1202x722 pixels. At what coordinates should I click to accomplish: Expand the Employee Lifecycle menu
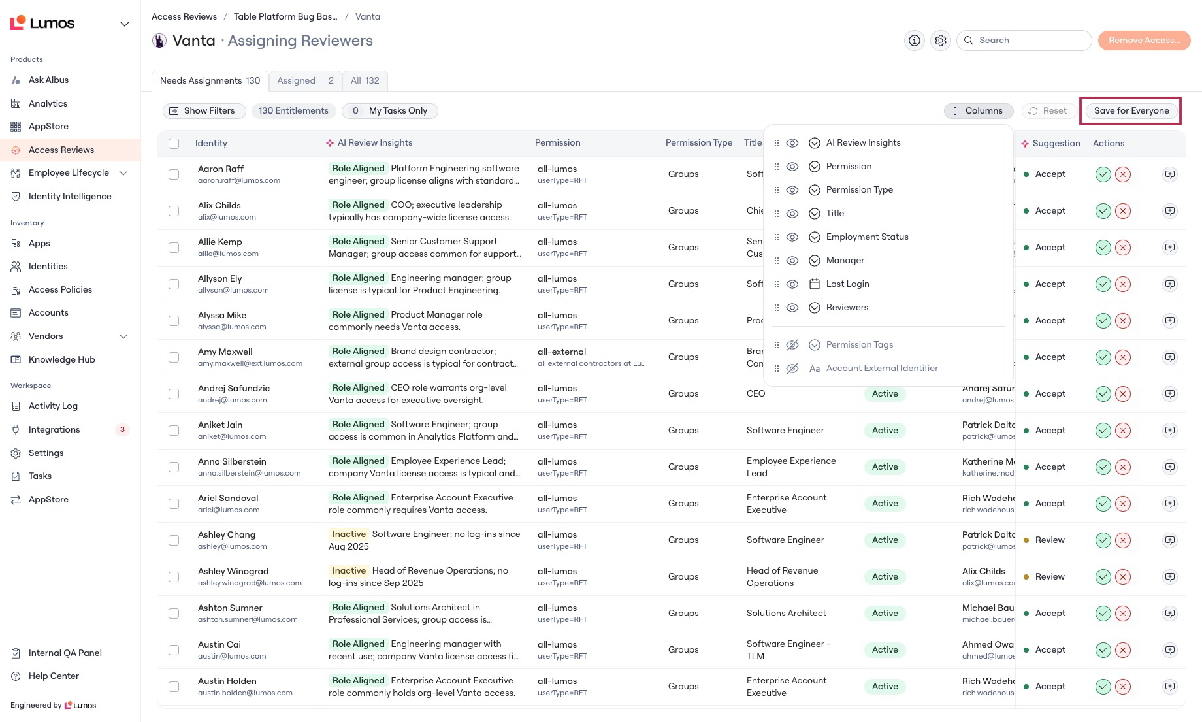123,173
